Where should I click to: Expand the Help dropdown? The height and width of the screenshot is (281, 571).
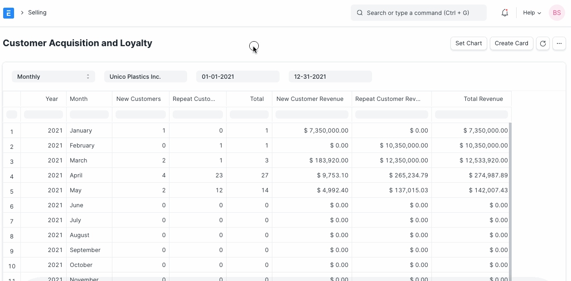point(531,12)
